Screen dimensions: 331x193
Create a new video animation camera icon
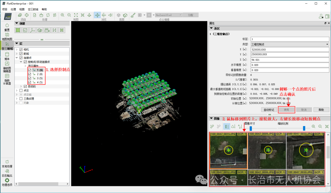coord(47,30)
